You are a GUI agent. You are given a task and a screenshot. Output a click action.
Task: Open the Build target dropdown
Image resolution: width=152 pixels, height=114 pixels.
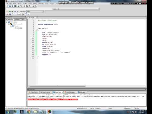click(35, 12)
